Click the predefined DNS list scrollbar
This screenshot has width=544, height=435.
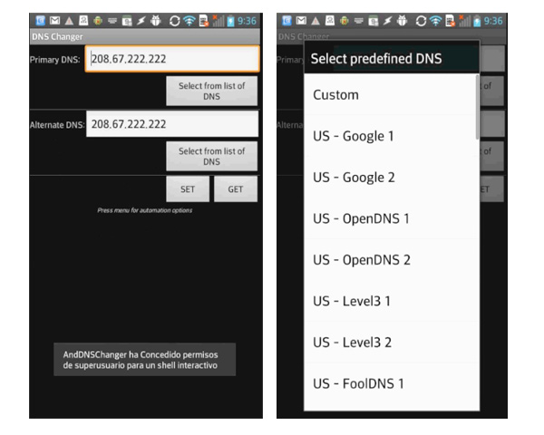pos(478,107)
